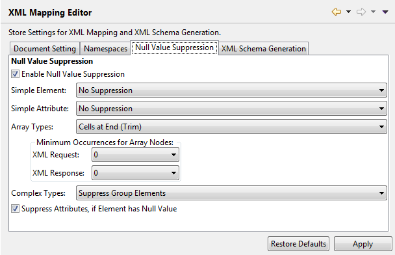Click the XML Request label
This screenshot has height=255, width=395.
tap(56, 155)
